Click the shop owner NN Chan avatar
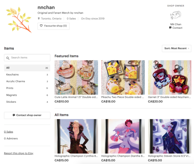Image resolution: width=194 pixels, height=164 pixels. pyautogui.click(x=176, y=15)
